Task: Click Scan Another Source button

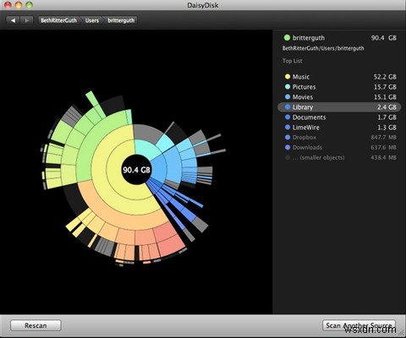Action: point(359,325)
